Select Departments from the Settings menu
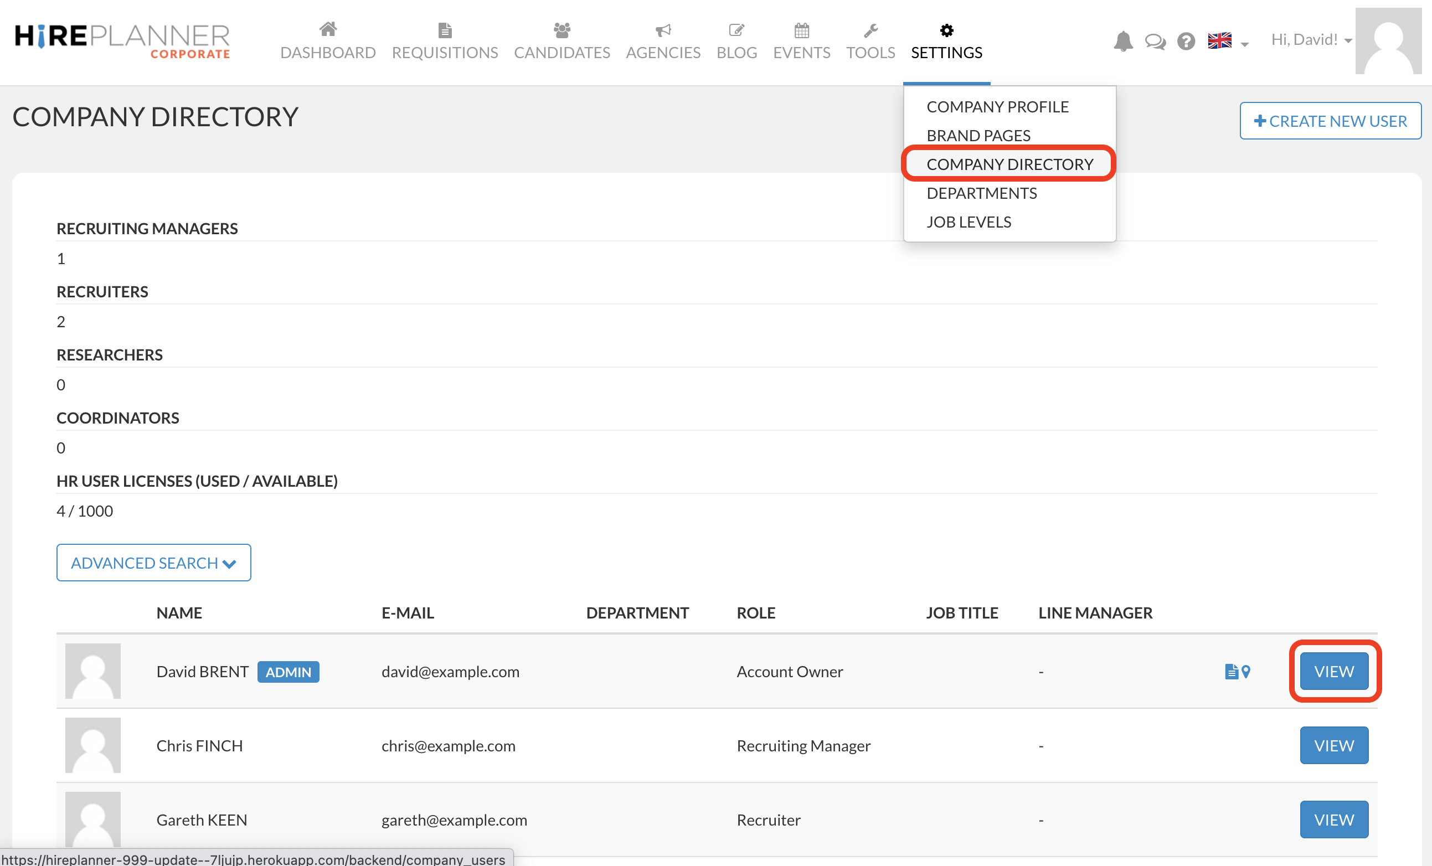Image resolution: width=1432 pixels, height=866 pixels. pos(981,193)
